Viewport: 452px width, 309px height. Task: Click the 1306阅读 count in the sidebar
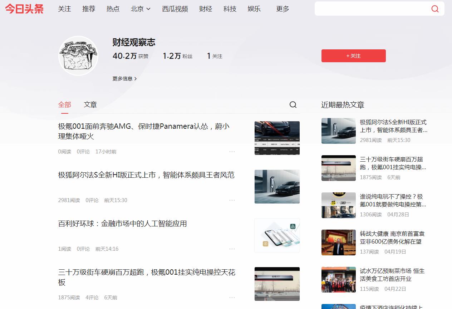(x=371, y=215)
